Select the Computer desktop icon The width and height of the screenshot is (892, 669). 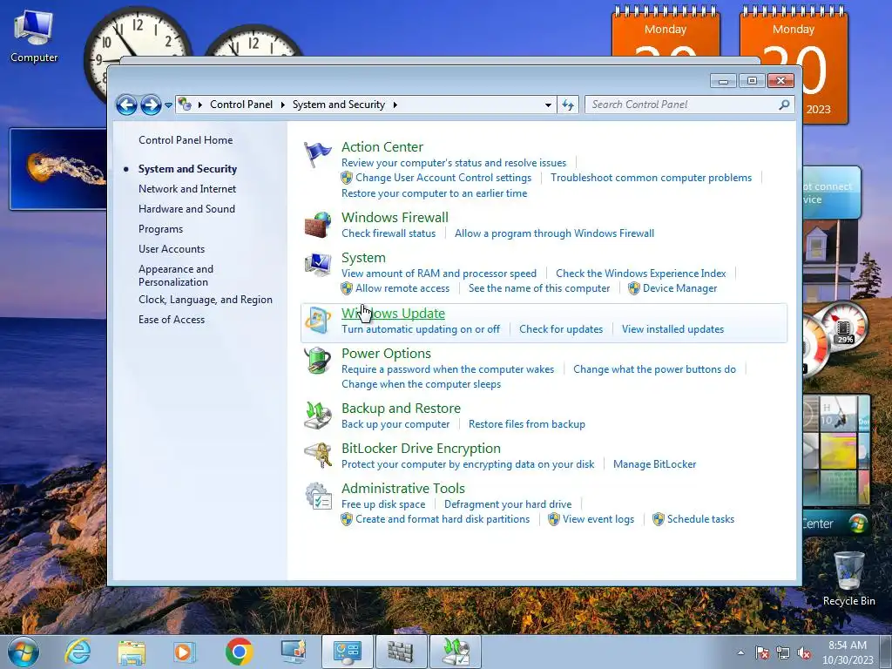[34, 37]
